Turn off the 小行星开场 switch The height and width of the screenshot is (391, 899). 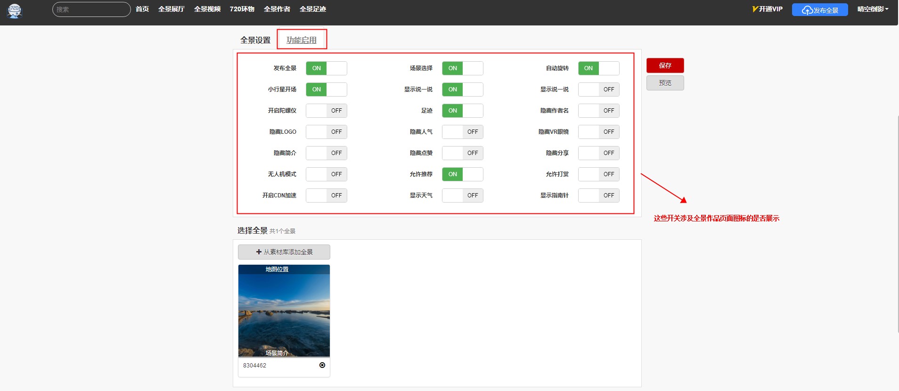pos(327,90)
